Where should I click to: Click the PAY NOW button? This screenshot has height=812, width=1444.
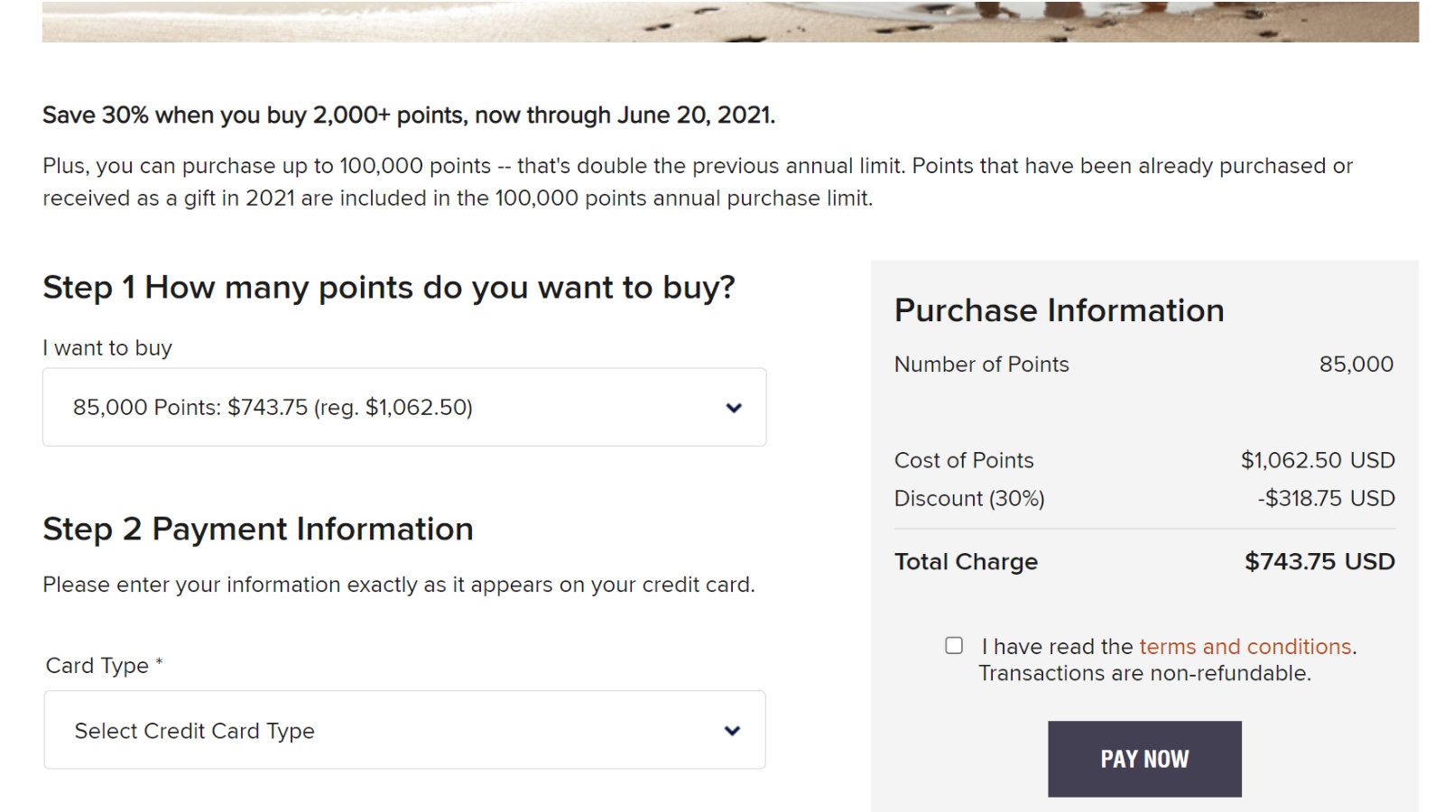1144,759
